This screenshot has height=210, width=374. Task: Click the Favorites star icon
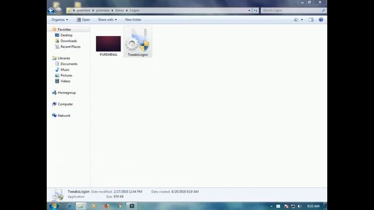[54, 29]
